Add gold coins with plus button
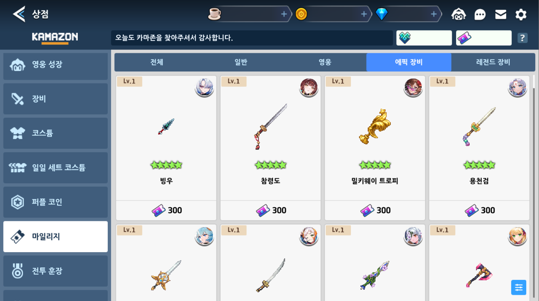The image size is (539, 301). [x=364, y=14]
